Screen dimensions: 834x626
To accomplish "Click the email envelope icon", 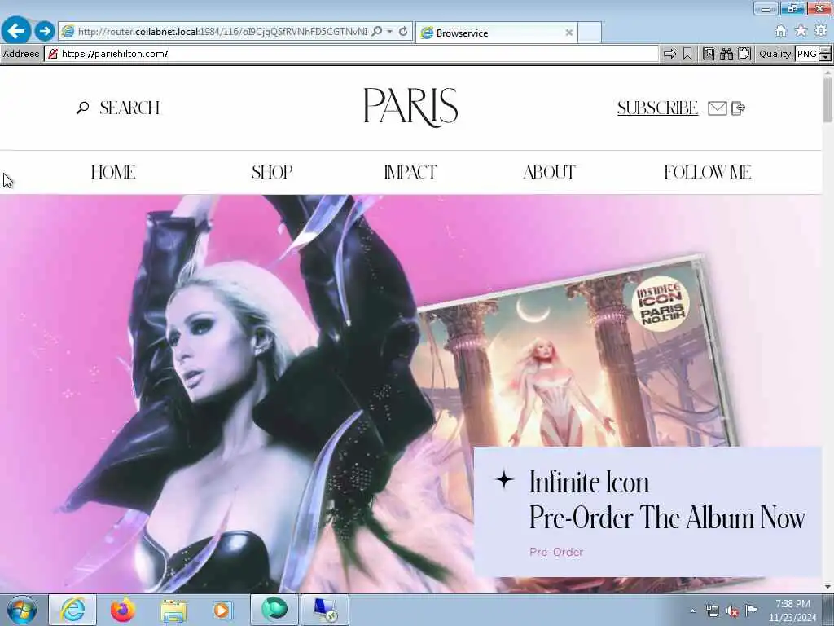I will [717, 108].
